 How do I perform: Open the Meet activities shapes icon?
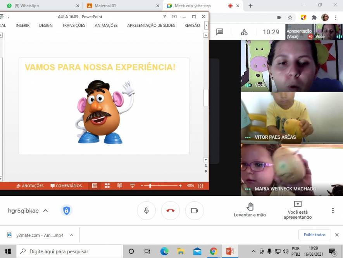244,32
